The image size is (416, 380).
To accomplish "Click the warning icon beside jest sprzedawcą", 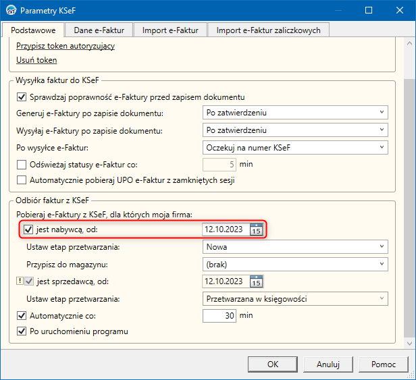I will (20, 281).
